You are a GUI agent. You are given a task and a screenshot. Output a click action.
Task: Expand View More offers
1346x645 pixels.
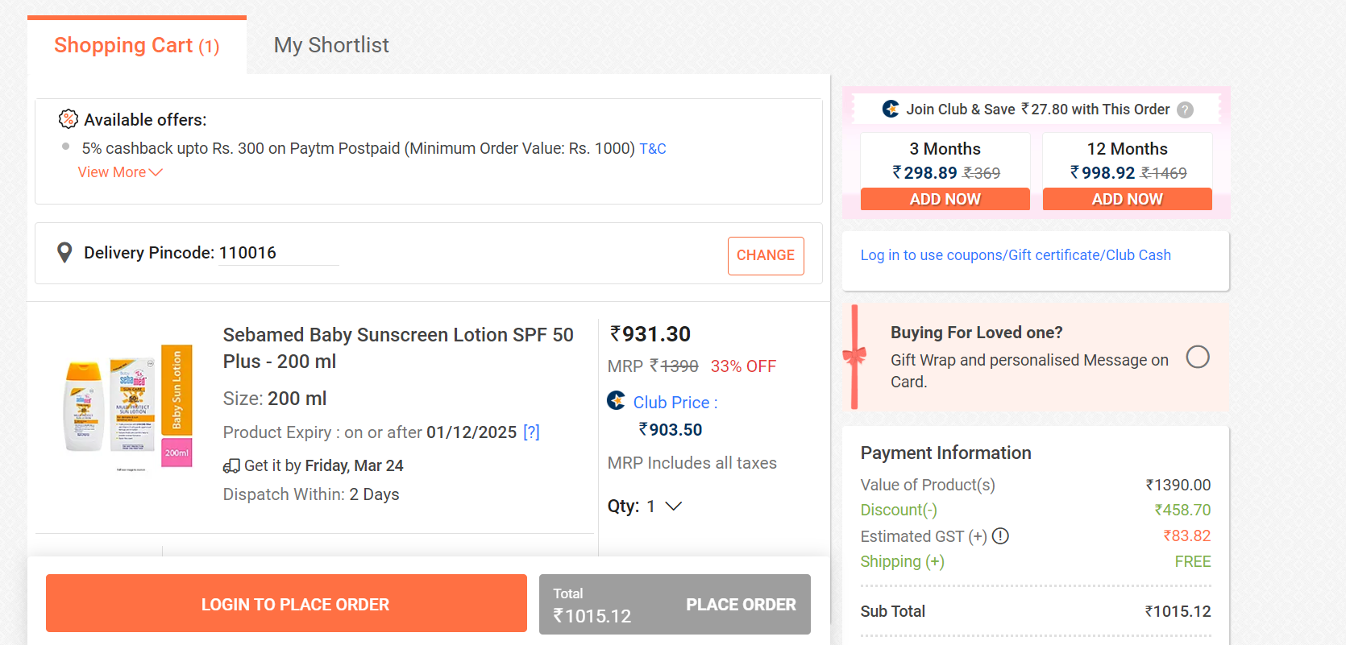(x=119, y=172)
